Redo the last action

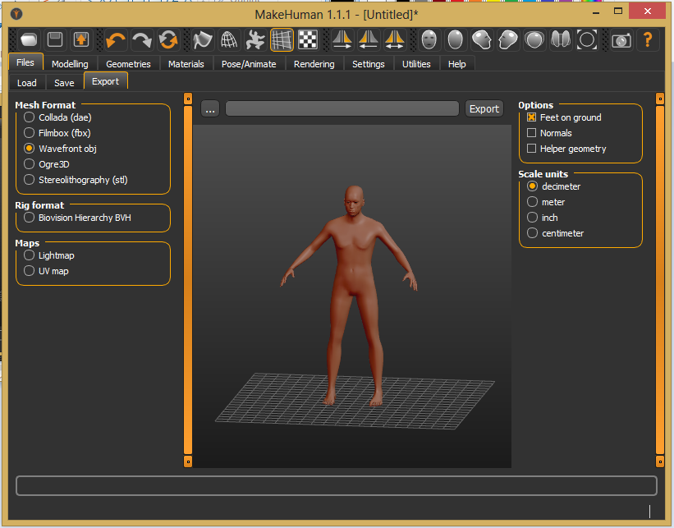(142, 40)
